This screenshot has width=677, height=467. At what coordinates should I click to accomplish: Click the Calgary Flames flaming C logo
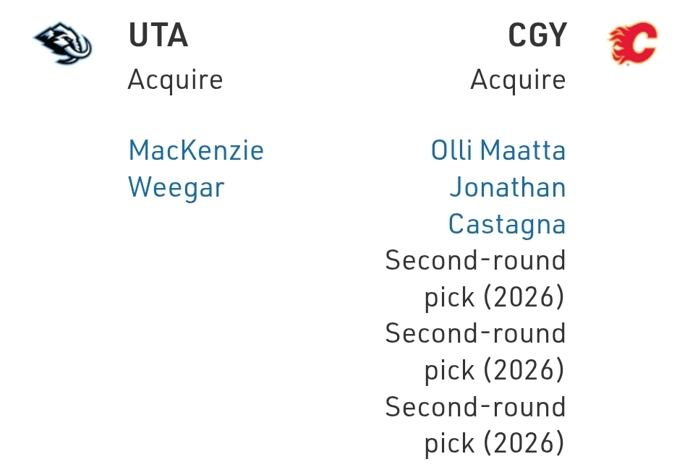coord(634,43)
